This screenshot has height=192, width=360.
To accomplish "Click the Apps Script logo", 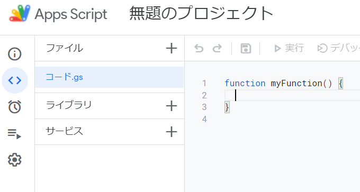I will [x=20, y=13].
